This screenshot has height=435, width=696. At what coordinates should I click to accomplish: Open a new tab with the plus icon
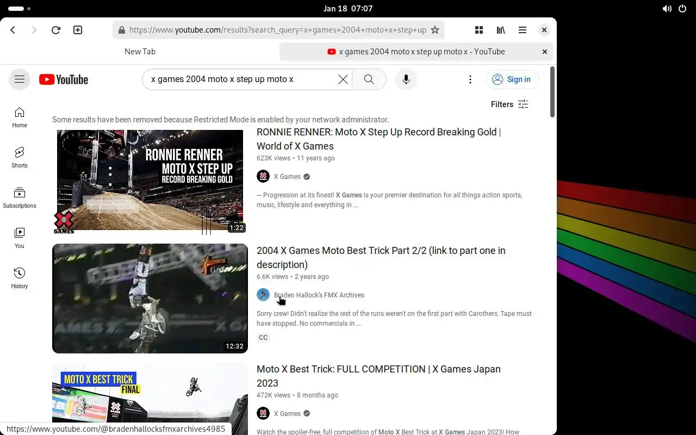(x=78, y=30)
